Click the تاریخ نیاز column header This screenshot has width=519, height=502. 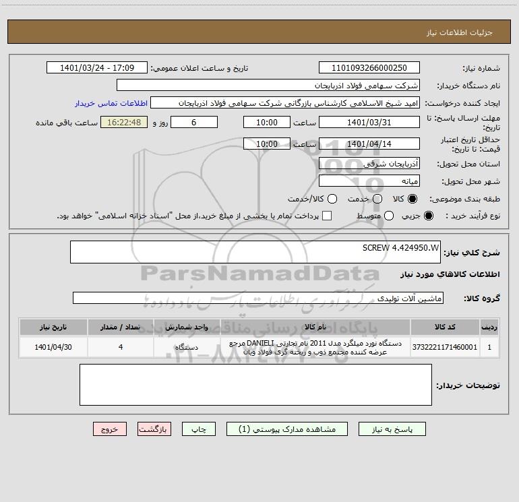click(x=53, y=327)
